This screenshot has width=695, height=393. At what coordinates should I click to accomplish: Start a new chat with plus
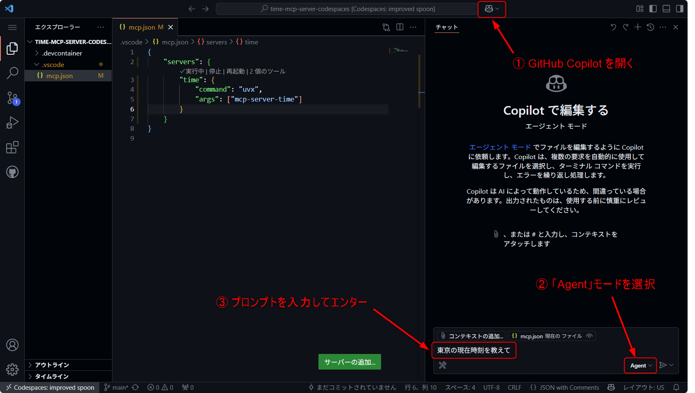click(638, 27)
